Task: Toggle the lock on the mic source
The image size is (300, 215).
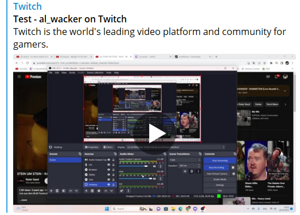Action: pyautogui.click(x=114, y=165)
